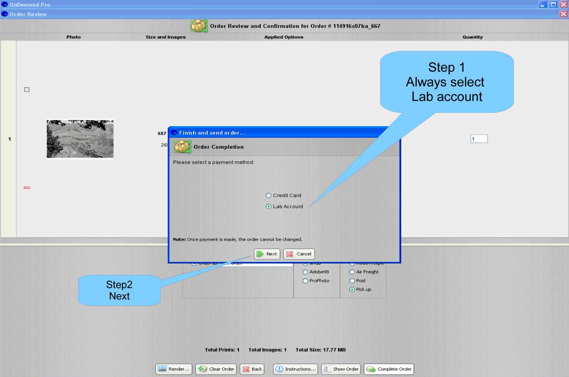Screen dimensions: 569x377
Task: Click the red remove-item icon
Action: coord(27,187)
